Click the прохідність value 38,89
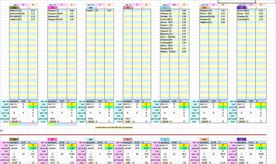 [x=174, y=142]
